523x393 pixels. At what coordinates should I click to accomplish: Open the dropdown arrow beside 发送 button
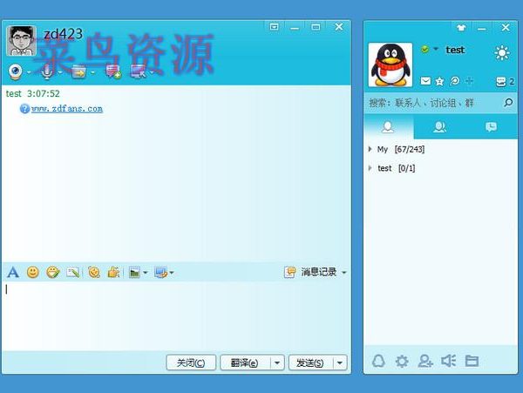[340, 363]
